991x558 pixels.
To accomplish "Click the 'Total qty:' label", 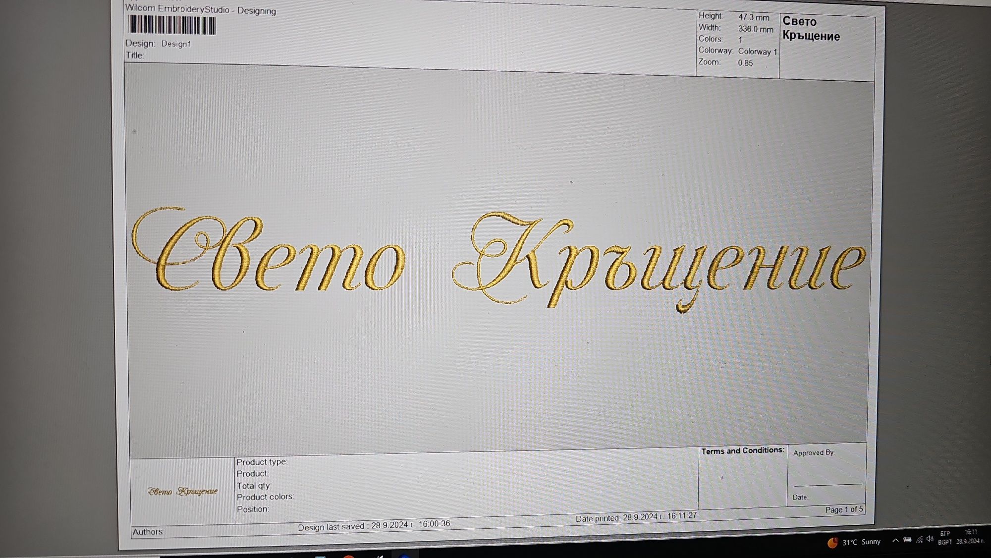I will coord(254,486).
